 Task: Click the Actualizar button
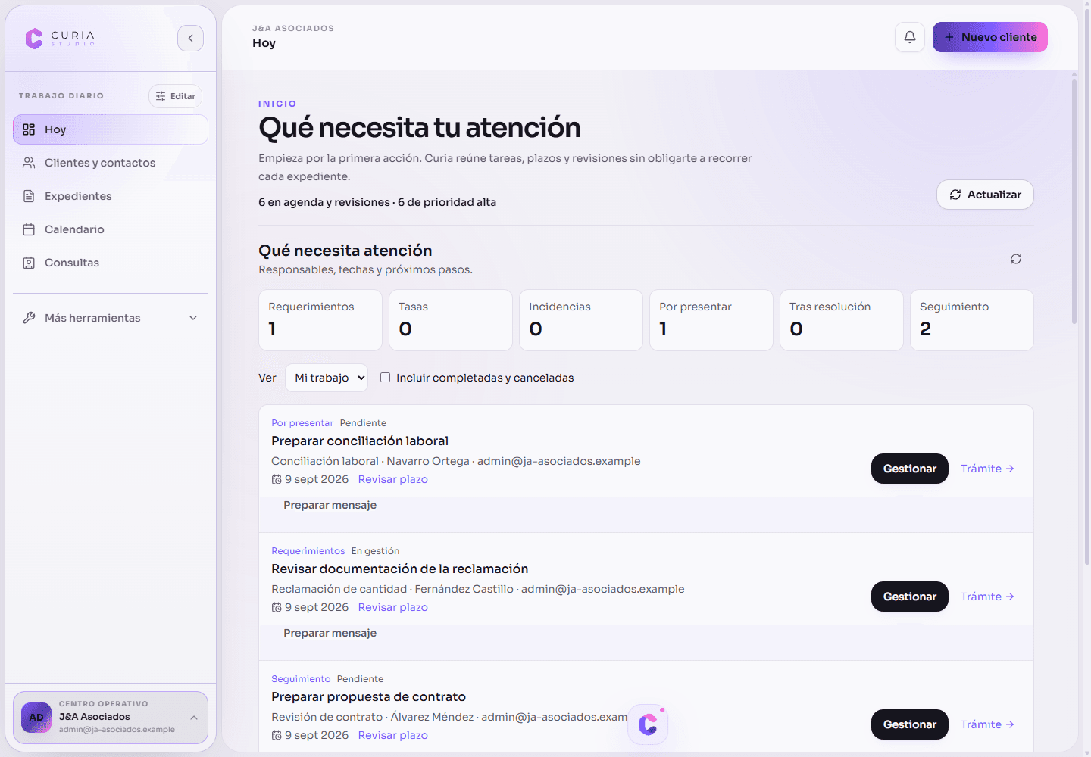coord(985,195)
